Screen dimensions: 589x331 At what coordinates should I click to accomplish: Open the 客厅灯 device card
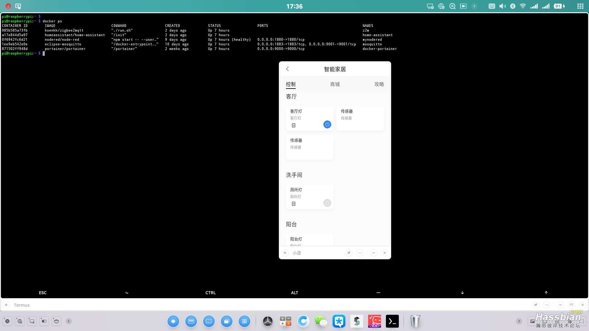310,118
